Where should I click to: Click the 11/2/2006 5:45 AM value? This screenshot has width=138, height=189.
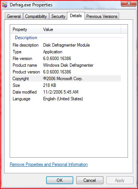click(x=61, y=92)
